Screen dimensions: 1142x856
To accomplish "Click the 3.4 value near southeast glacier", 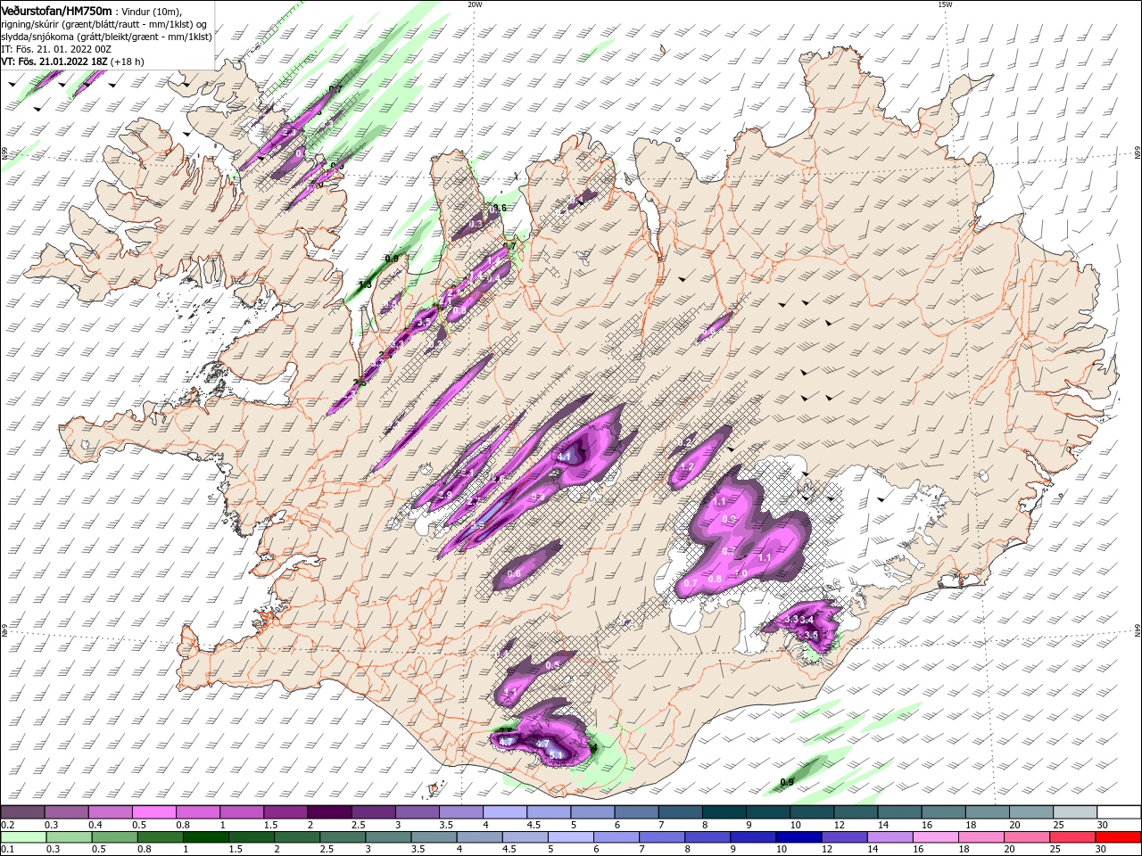I will tap(808, 620).
